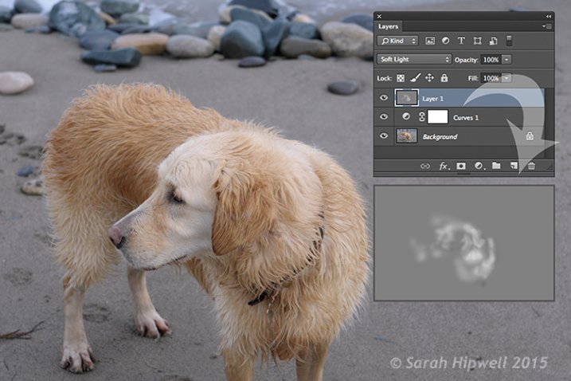Hide the Curves 1 adjustment layer
571x381 pixels.
[385, 117]
